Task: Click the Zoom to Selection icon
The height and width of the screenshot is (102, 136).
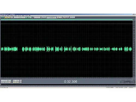Action: [x=18, y=82]
